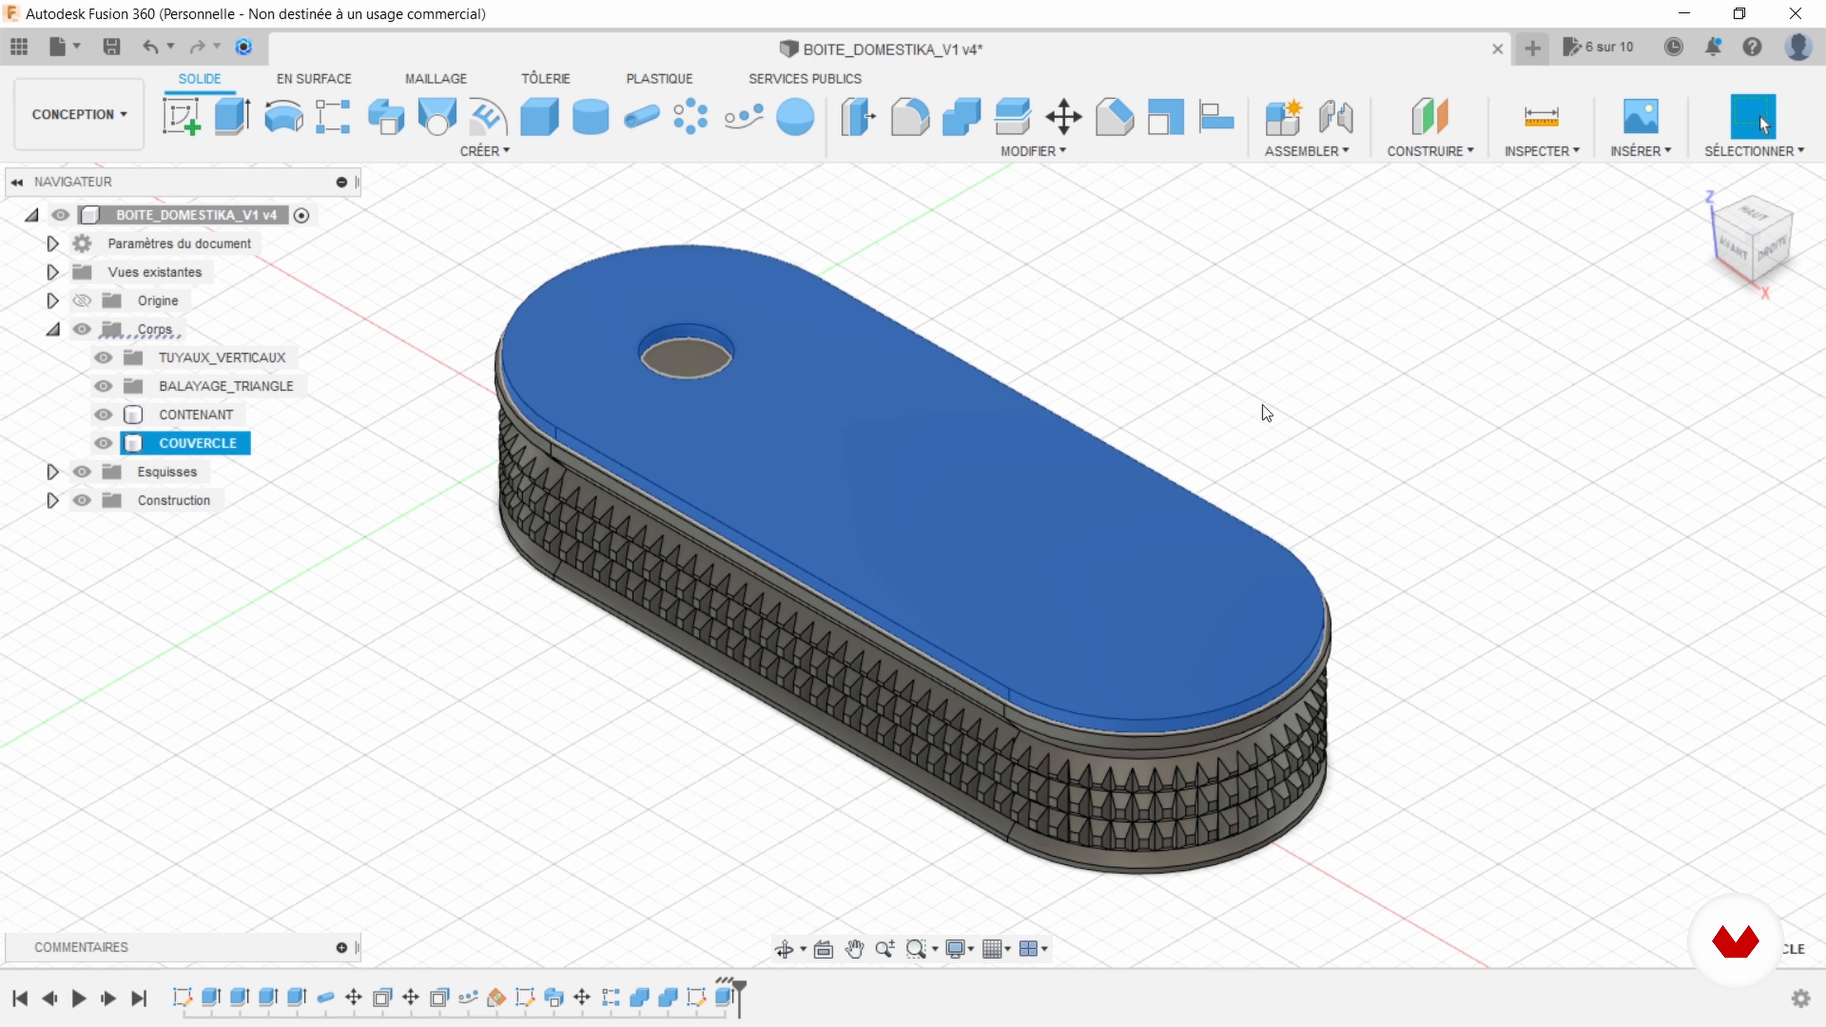Select the Revolve tool icon
Screen dimensions: 1826x1027
pyautogui.click(x=283, y=116)
